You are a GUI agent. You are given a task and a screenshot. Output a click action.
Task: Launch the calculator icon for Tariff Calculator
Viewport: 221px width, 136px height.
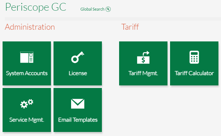pyautogui.click(x=194, y=57)
